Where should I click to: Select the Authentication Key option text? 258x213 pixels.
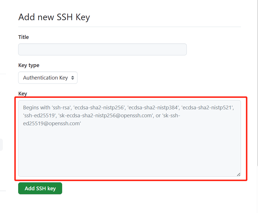point(45,78)
